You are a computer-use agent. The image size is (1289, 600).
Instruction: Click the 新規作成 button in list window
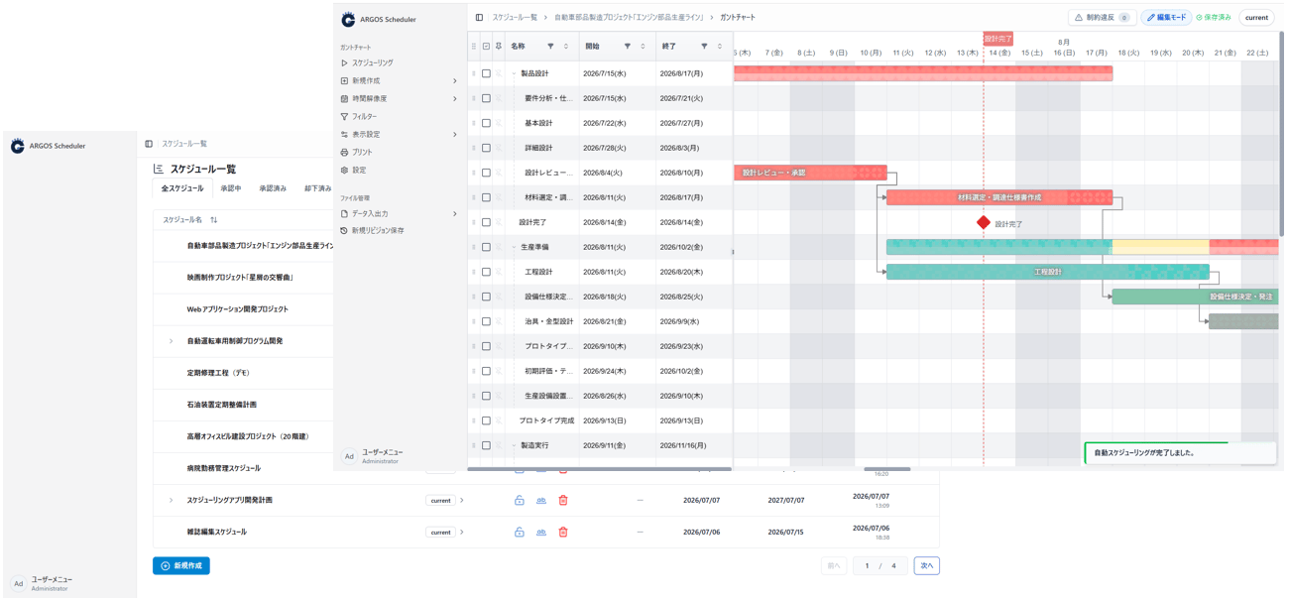[x=181, y=566]
